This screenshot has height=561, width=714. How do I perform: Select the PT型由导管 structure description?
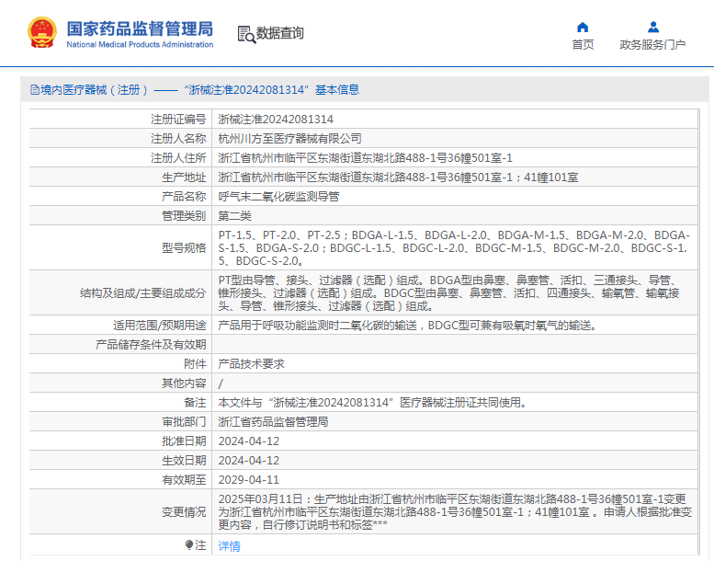(449, 293)
